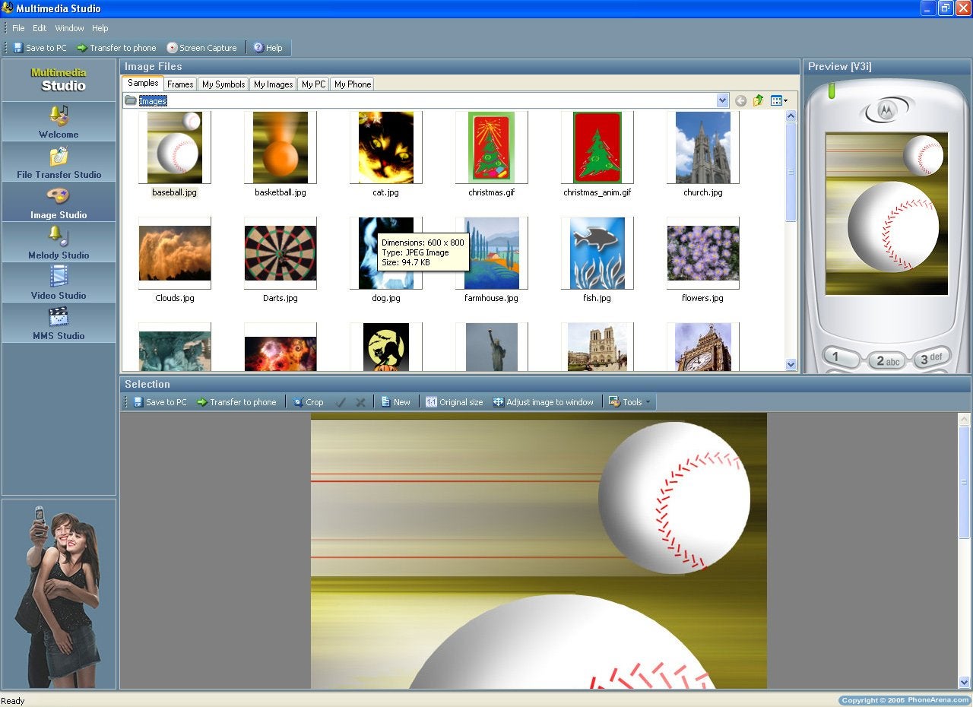Switch to the My PC tab
973x707 pixels.
click(x=313, y=84)
